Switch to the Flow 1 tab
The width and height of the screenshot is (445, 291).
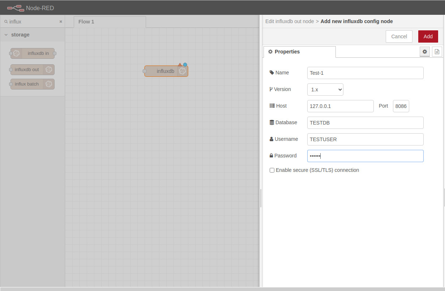(110, 22)
